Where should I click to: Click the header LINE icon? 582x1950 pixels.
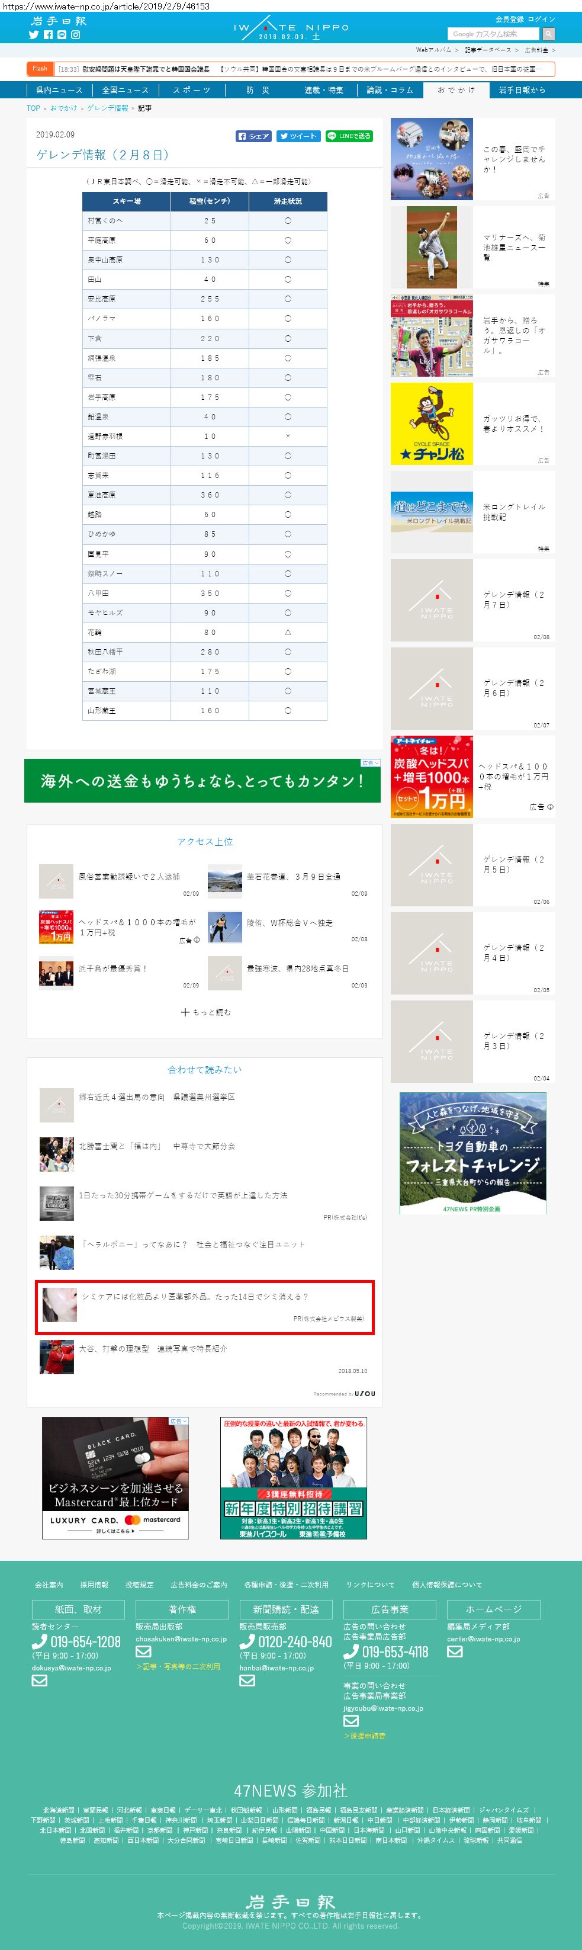click(x=62, y=35)
